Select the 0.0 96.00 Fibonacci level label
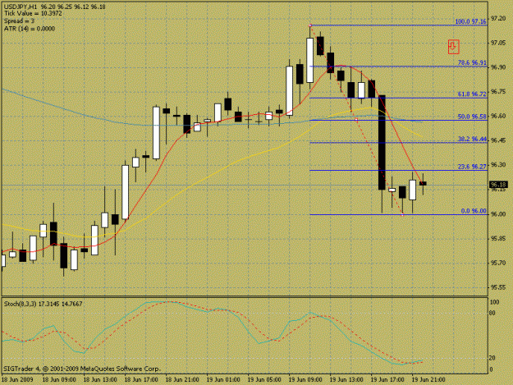This screenshot has width=513, height=385. pyautogui.click(x=474, y=211)
